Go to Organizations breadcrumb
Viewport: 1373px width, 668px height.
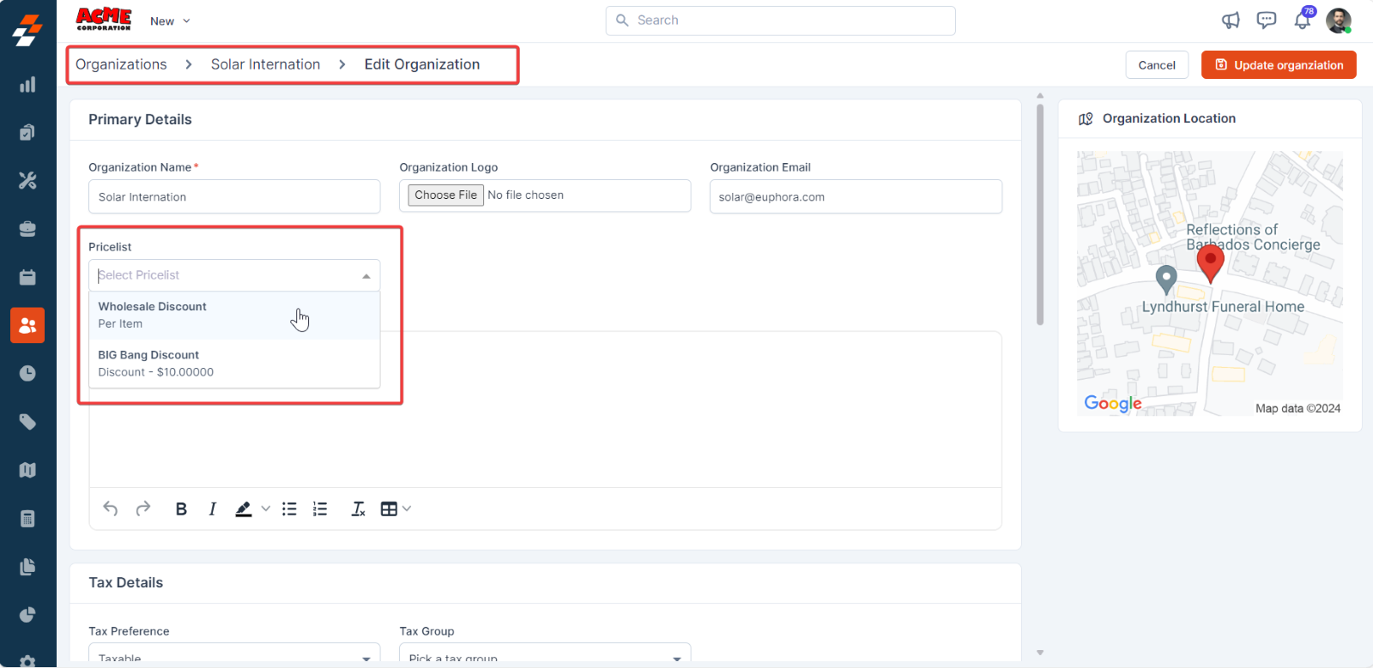click(121, 64)
